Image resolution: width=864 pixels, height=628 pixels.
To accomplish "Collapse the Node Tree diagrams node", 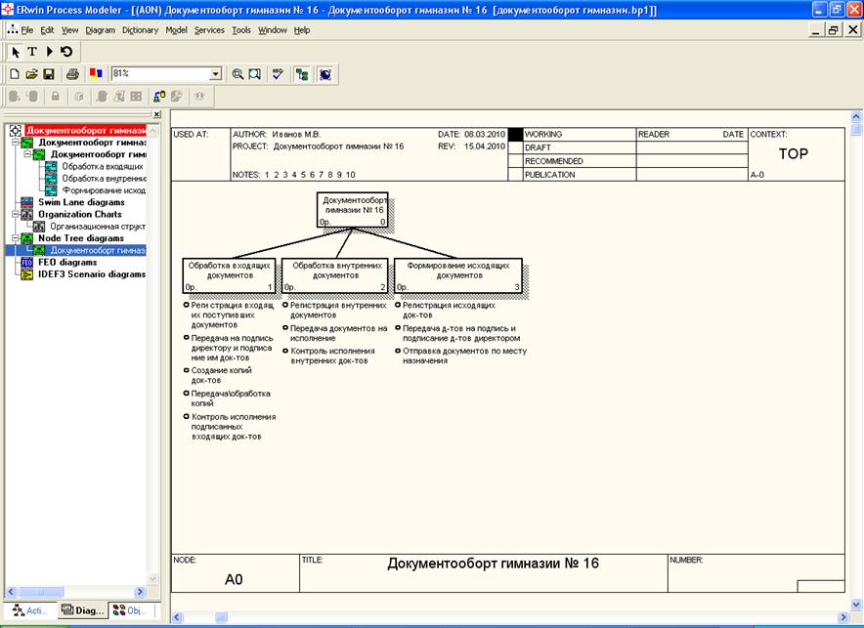I will coord(16,238).
